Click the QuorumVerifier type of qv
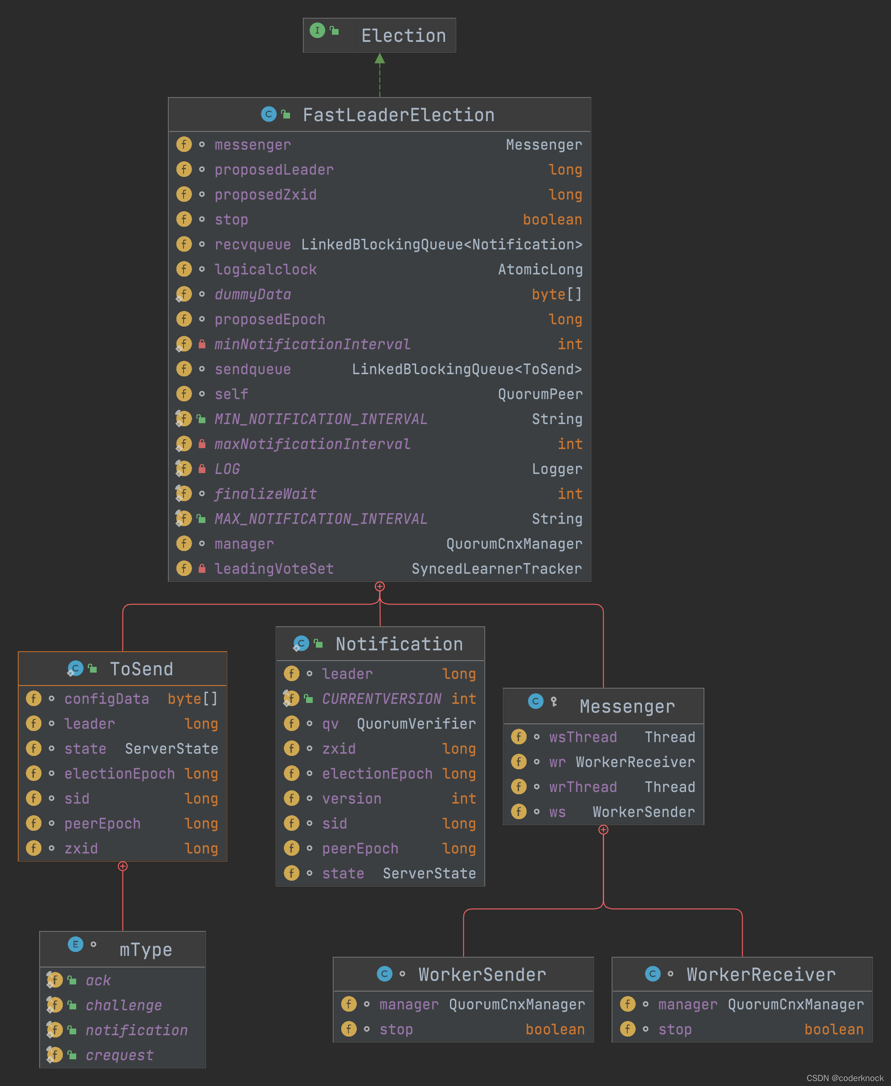This screenshot has height=1086, width=891. tap(416, 724)
